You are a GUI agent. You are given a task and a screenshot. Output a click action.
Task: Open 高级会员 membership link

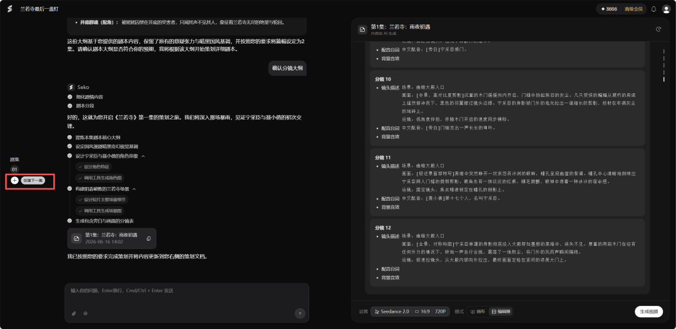tap(633, 9)
